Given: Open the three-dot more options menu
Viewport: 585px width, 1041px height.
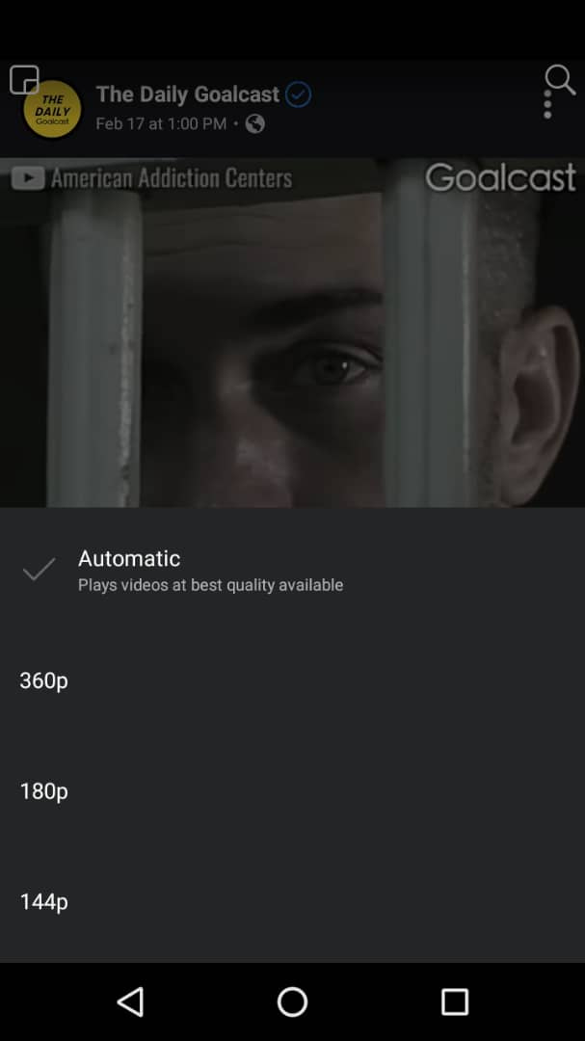Looking at the screenshot, I should click(547, 105).
